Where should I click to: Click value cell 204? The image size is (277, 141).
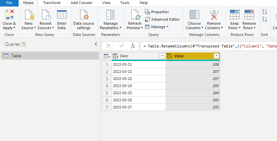point(193,93)
